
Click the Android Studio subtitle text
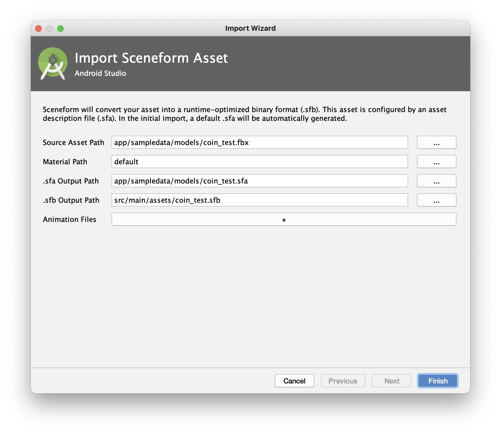click(x=101, y=73)
